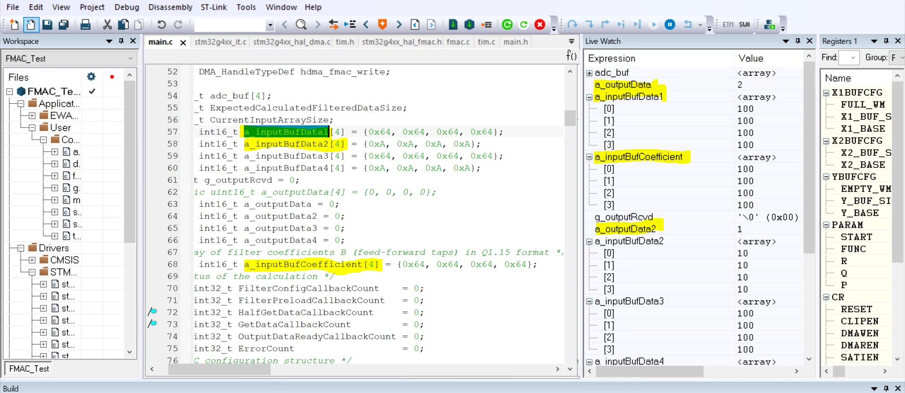This screenshot has height=393, width=905.
Task: Switch to stm32g4xx_it.c tab
Action: coord(220,42)
